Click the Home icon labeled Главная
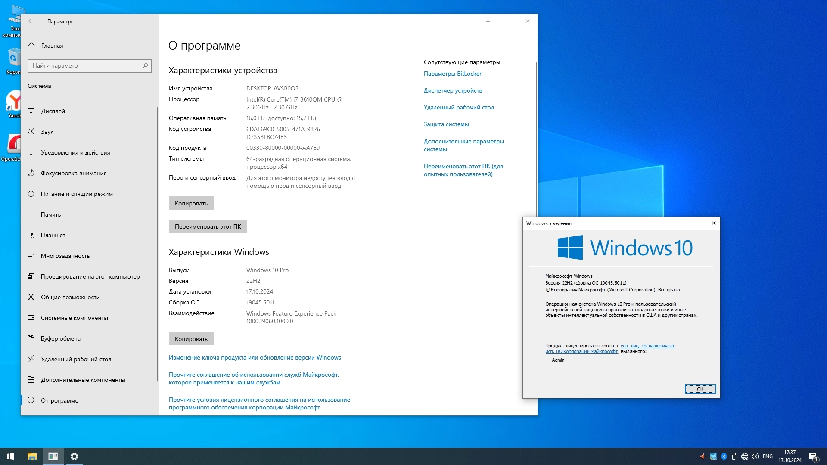Image resolution: width=827 pixels, height=465 pixels. [x=31, y=45]
